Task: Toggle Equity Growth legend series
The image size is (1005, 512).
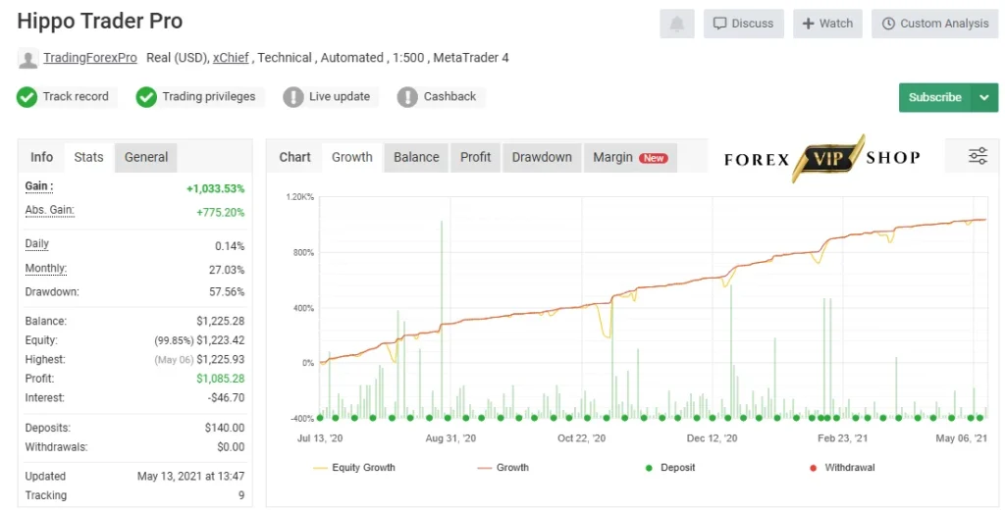Action: click(353, 468)
